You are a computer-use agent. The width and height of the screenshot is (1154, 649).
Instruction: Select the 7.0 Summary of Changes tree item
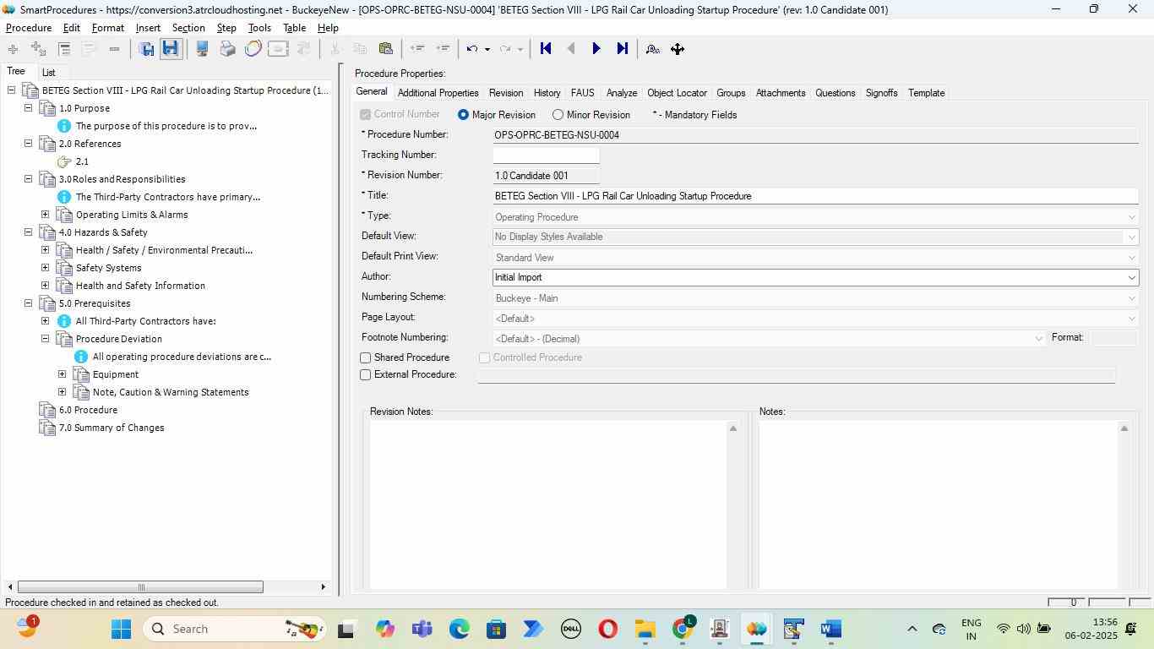(x=112, y=428)
